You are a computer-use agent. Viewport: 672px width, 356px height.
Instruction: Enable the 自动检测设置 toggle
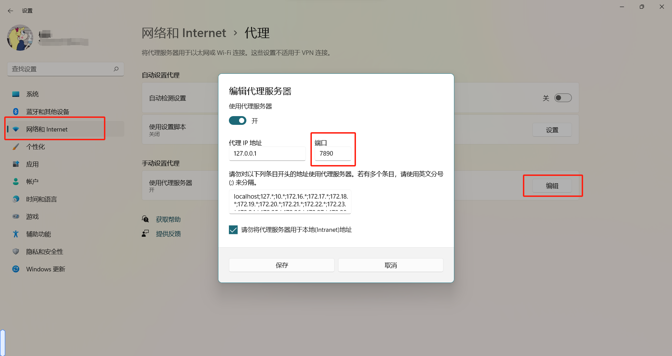(x=563, y=98)
